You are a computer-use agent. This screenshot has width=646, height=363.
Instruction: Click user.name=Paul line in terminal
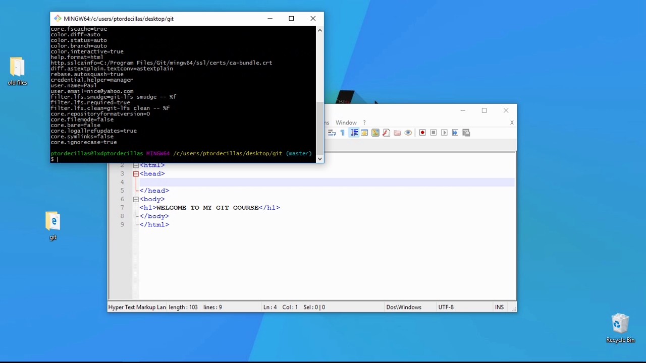pos(74,86)
